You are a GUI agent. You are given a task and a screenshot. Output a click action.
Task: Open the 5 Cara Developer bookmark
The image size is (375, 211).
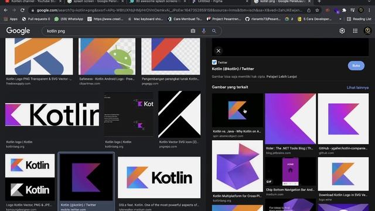click(x=315, y=19)
